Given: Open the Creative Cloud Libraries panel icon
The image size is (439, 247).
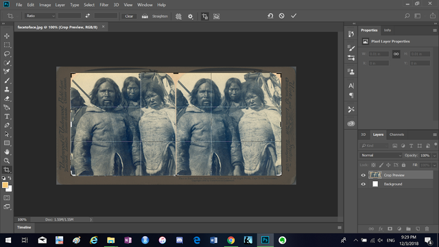Looking at the screenshot, I should pyautogui.click(x=351, y=123).
